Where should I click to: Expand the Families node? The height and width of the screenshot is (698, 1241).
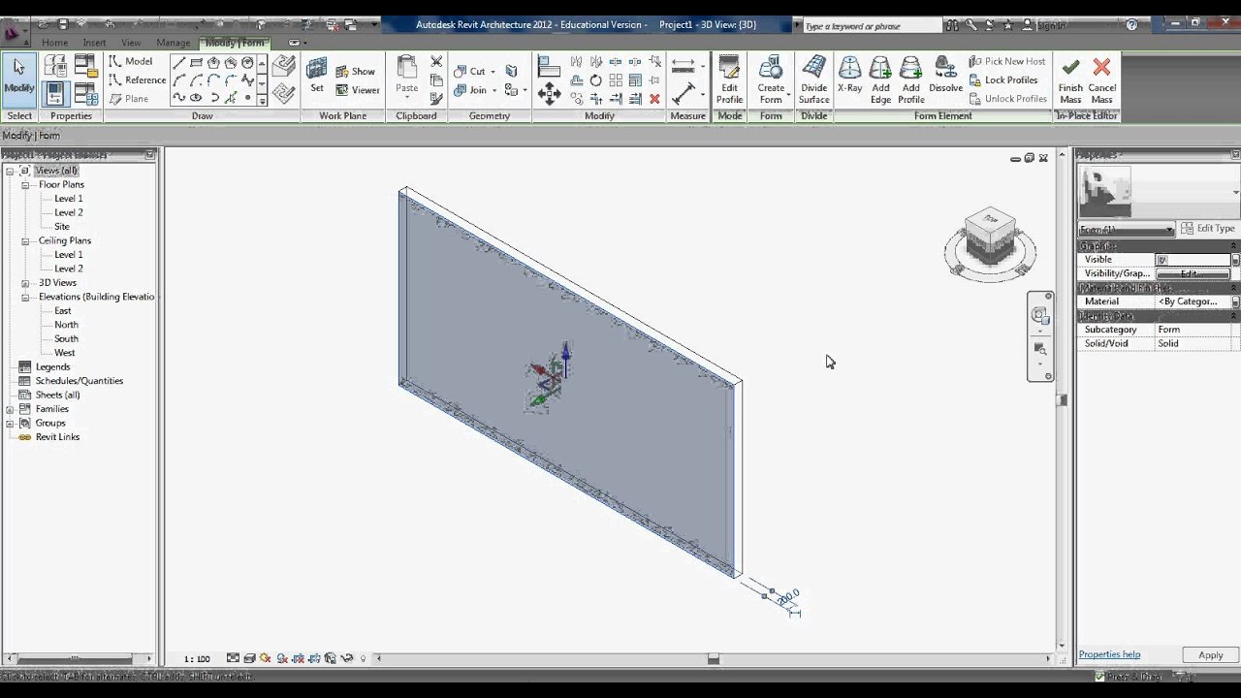pos(10,409)
